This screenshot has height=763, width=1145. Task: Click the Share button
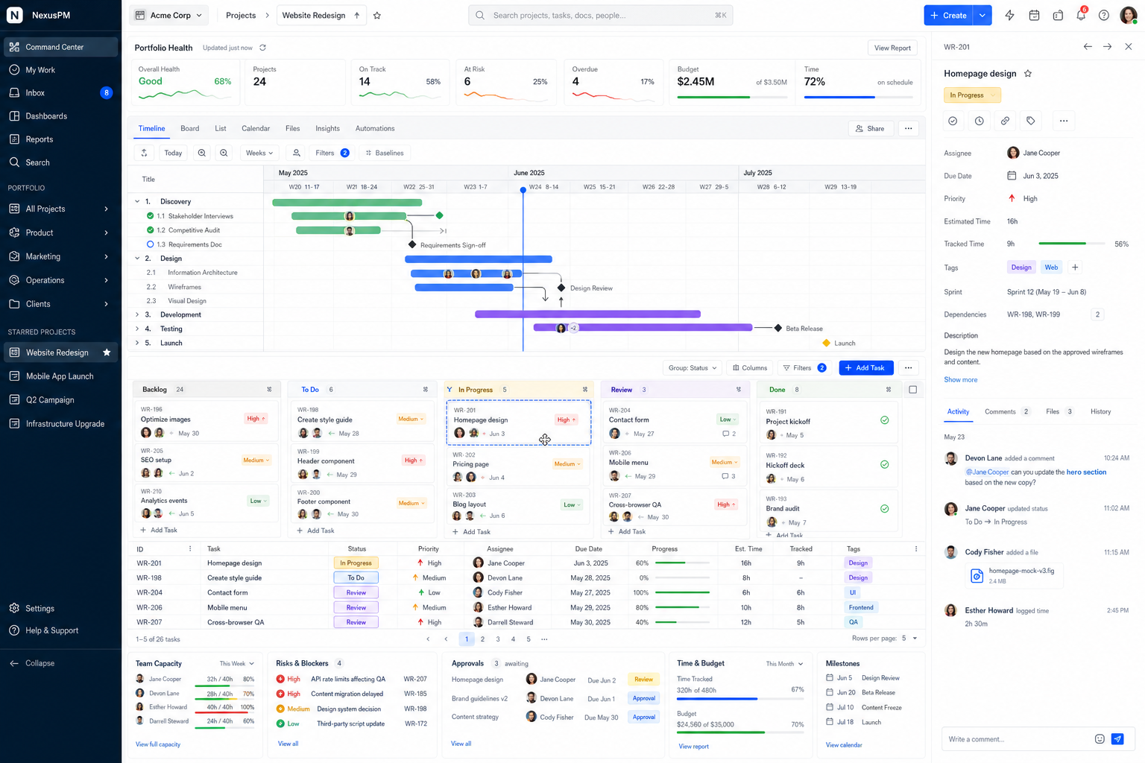(870, 128)
